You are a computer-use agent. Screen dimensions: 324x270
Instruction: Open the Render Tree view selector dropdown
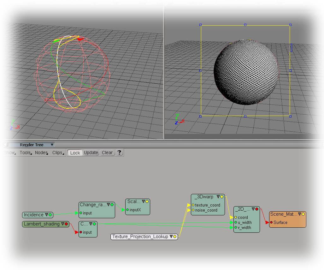(51, 144)
